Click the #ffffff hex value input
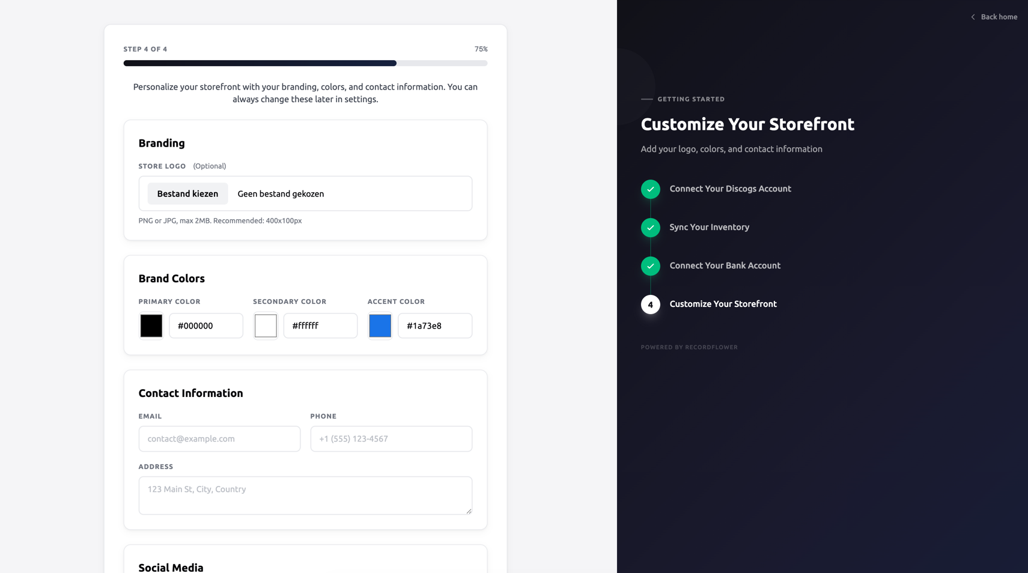The image size is (1028, 573). tap(320, 326)
